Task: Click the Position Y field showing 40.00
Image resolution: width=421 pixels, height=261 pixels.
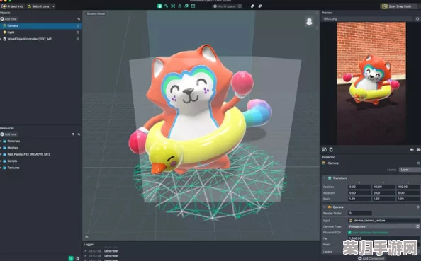Action: point(383,187)
